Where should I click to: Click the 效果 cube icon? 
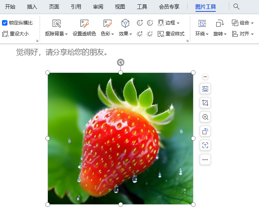click(125, 23)
